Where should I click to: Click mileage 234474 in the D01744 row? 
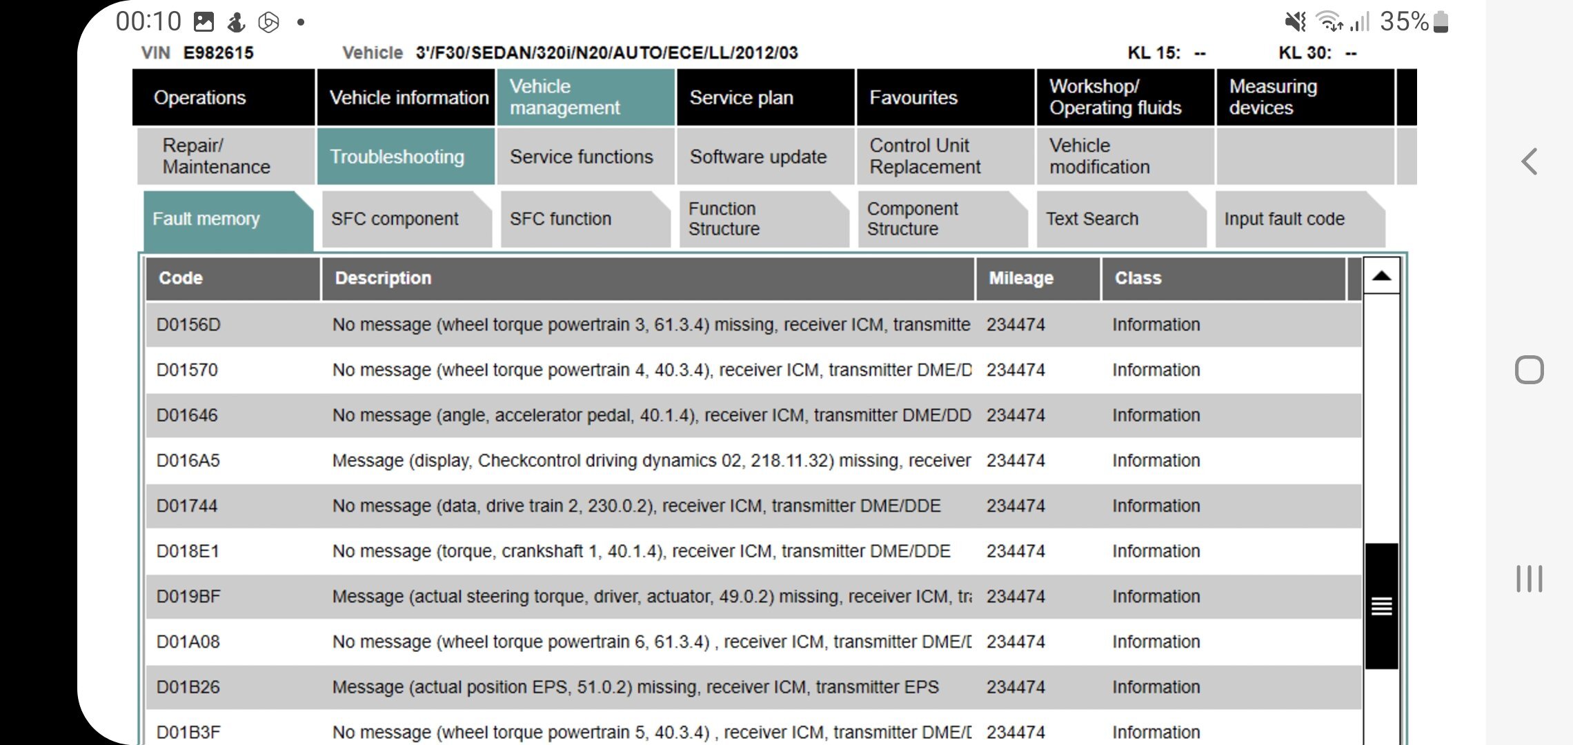pyautogui.click(x=1016, y=506)
